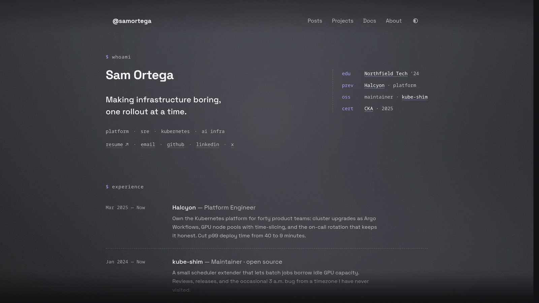Open the Posts nav item
This screenshot has width=539, height=303.
click(x=315, y=21)
